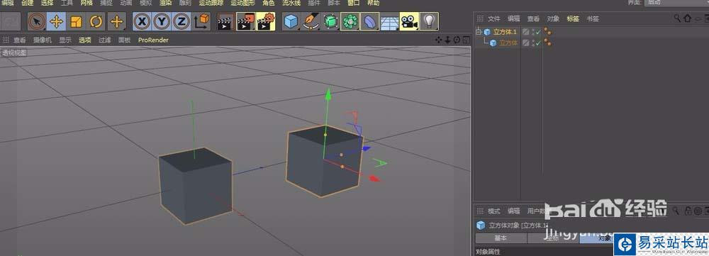Select the spline pen tool
The width and height of the screenshot is (709, 256).
(311, 21)
